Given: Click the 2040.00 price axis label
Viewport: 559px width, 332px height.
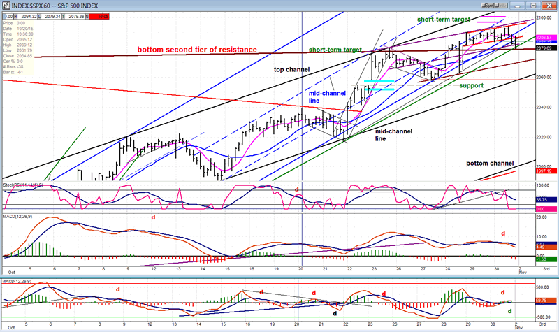Looking at the screenshot, I should pos(544,108).
